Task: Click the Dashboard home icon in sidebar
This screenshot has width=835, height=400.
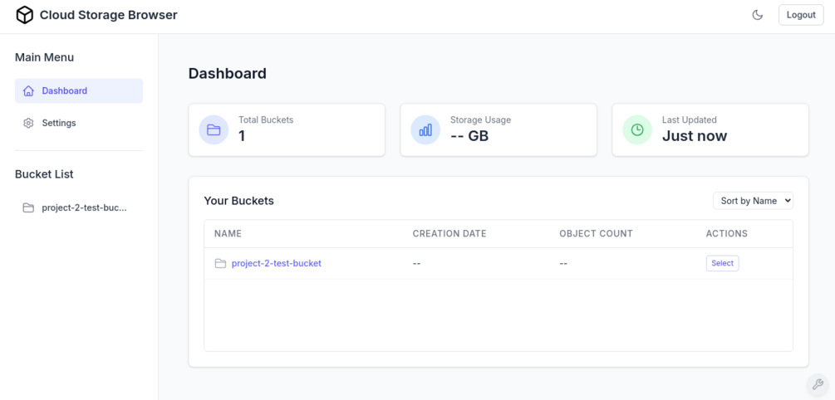Action: pos(29,91)
